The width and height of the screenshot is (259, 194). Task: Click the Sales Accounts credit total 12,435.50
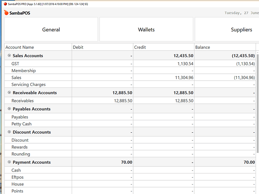click(183, 56)
